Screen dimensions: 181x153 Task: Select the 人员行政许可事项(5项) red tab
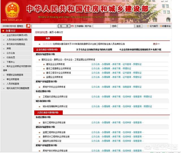[48, 113]
